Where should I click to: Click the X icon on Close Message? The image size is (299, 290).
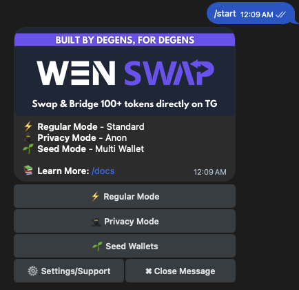[x=149, y=271]
